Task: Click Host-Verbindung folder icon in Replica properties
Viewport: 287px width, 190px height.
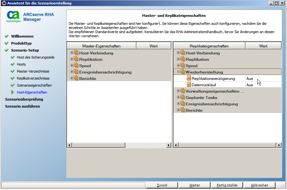Action: (x=183, y=53)
